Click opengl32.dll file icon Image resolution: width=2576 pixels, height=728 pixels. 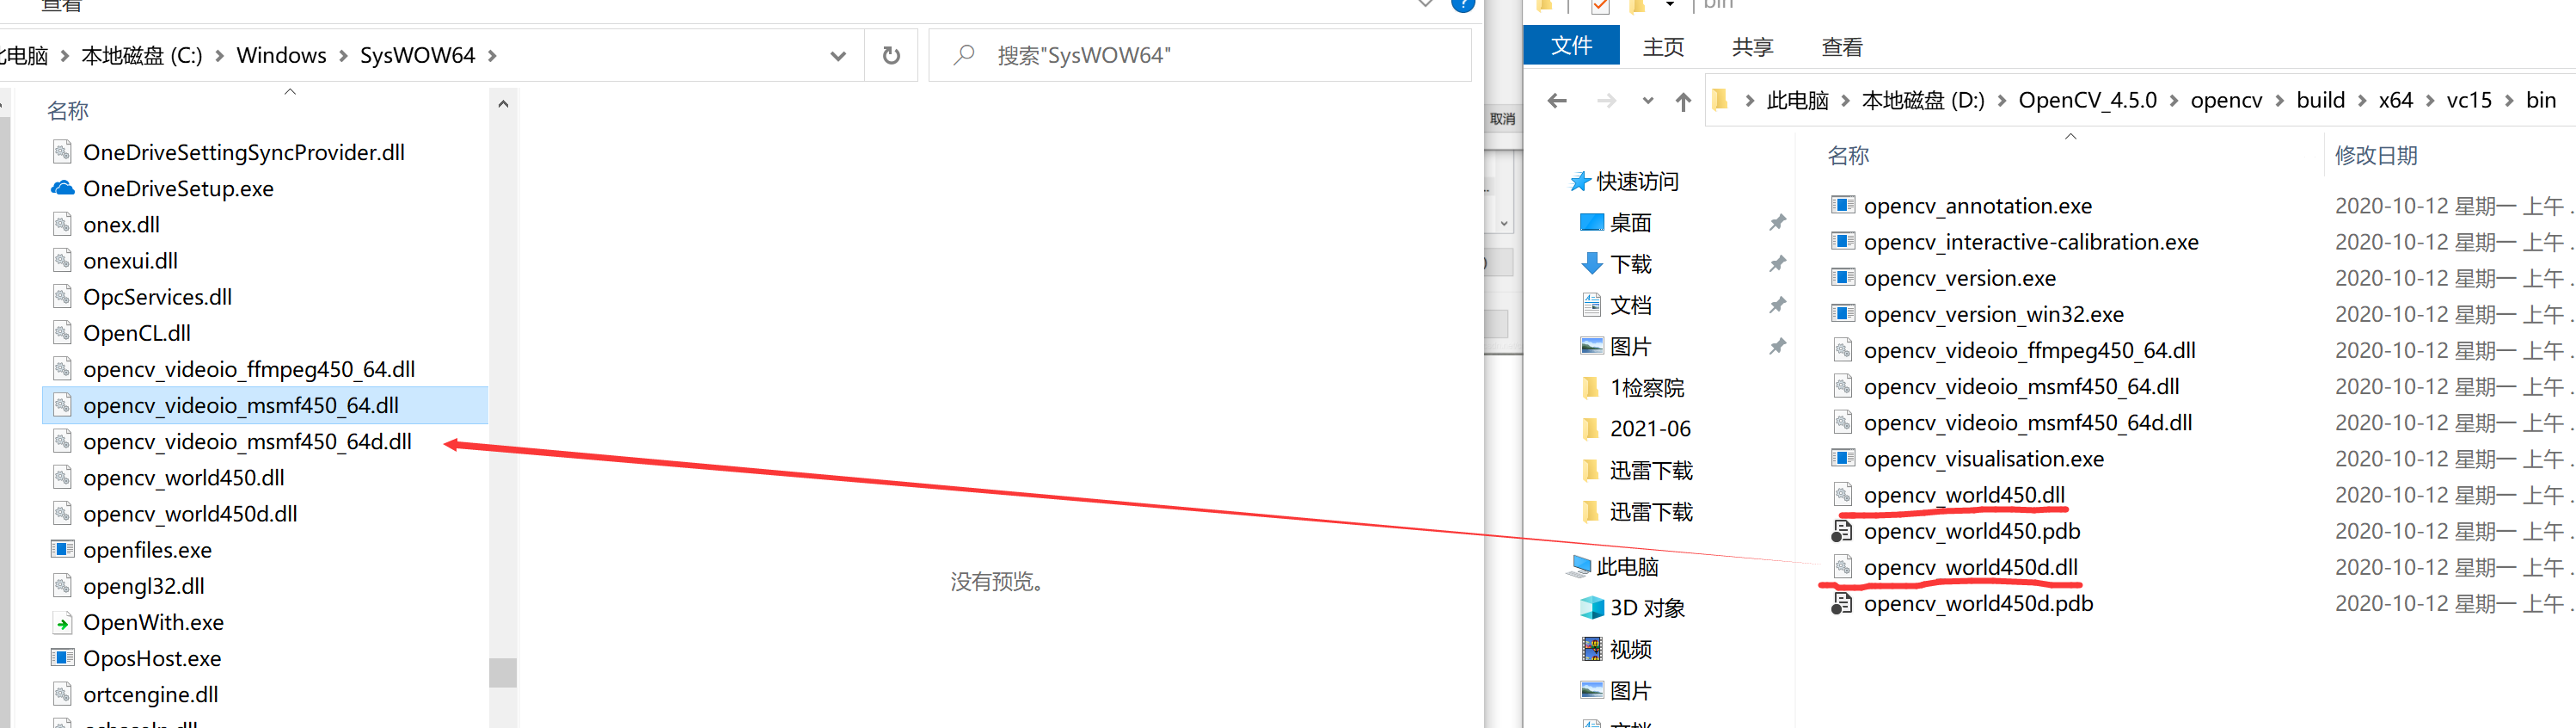[x=62, y=586]
